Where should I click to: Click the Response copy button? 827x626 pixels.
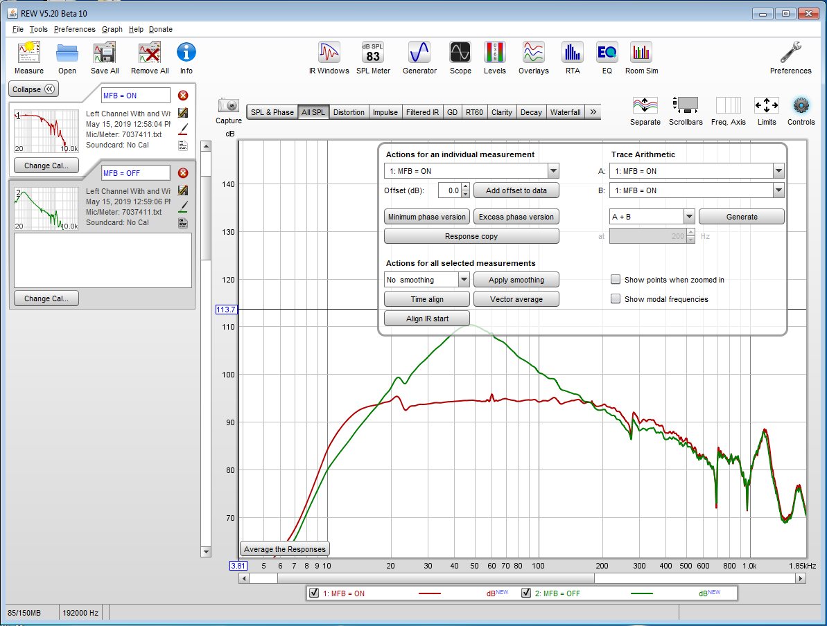pyautogui.click(x=471, y=236)
